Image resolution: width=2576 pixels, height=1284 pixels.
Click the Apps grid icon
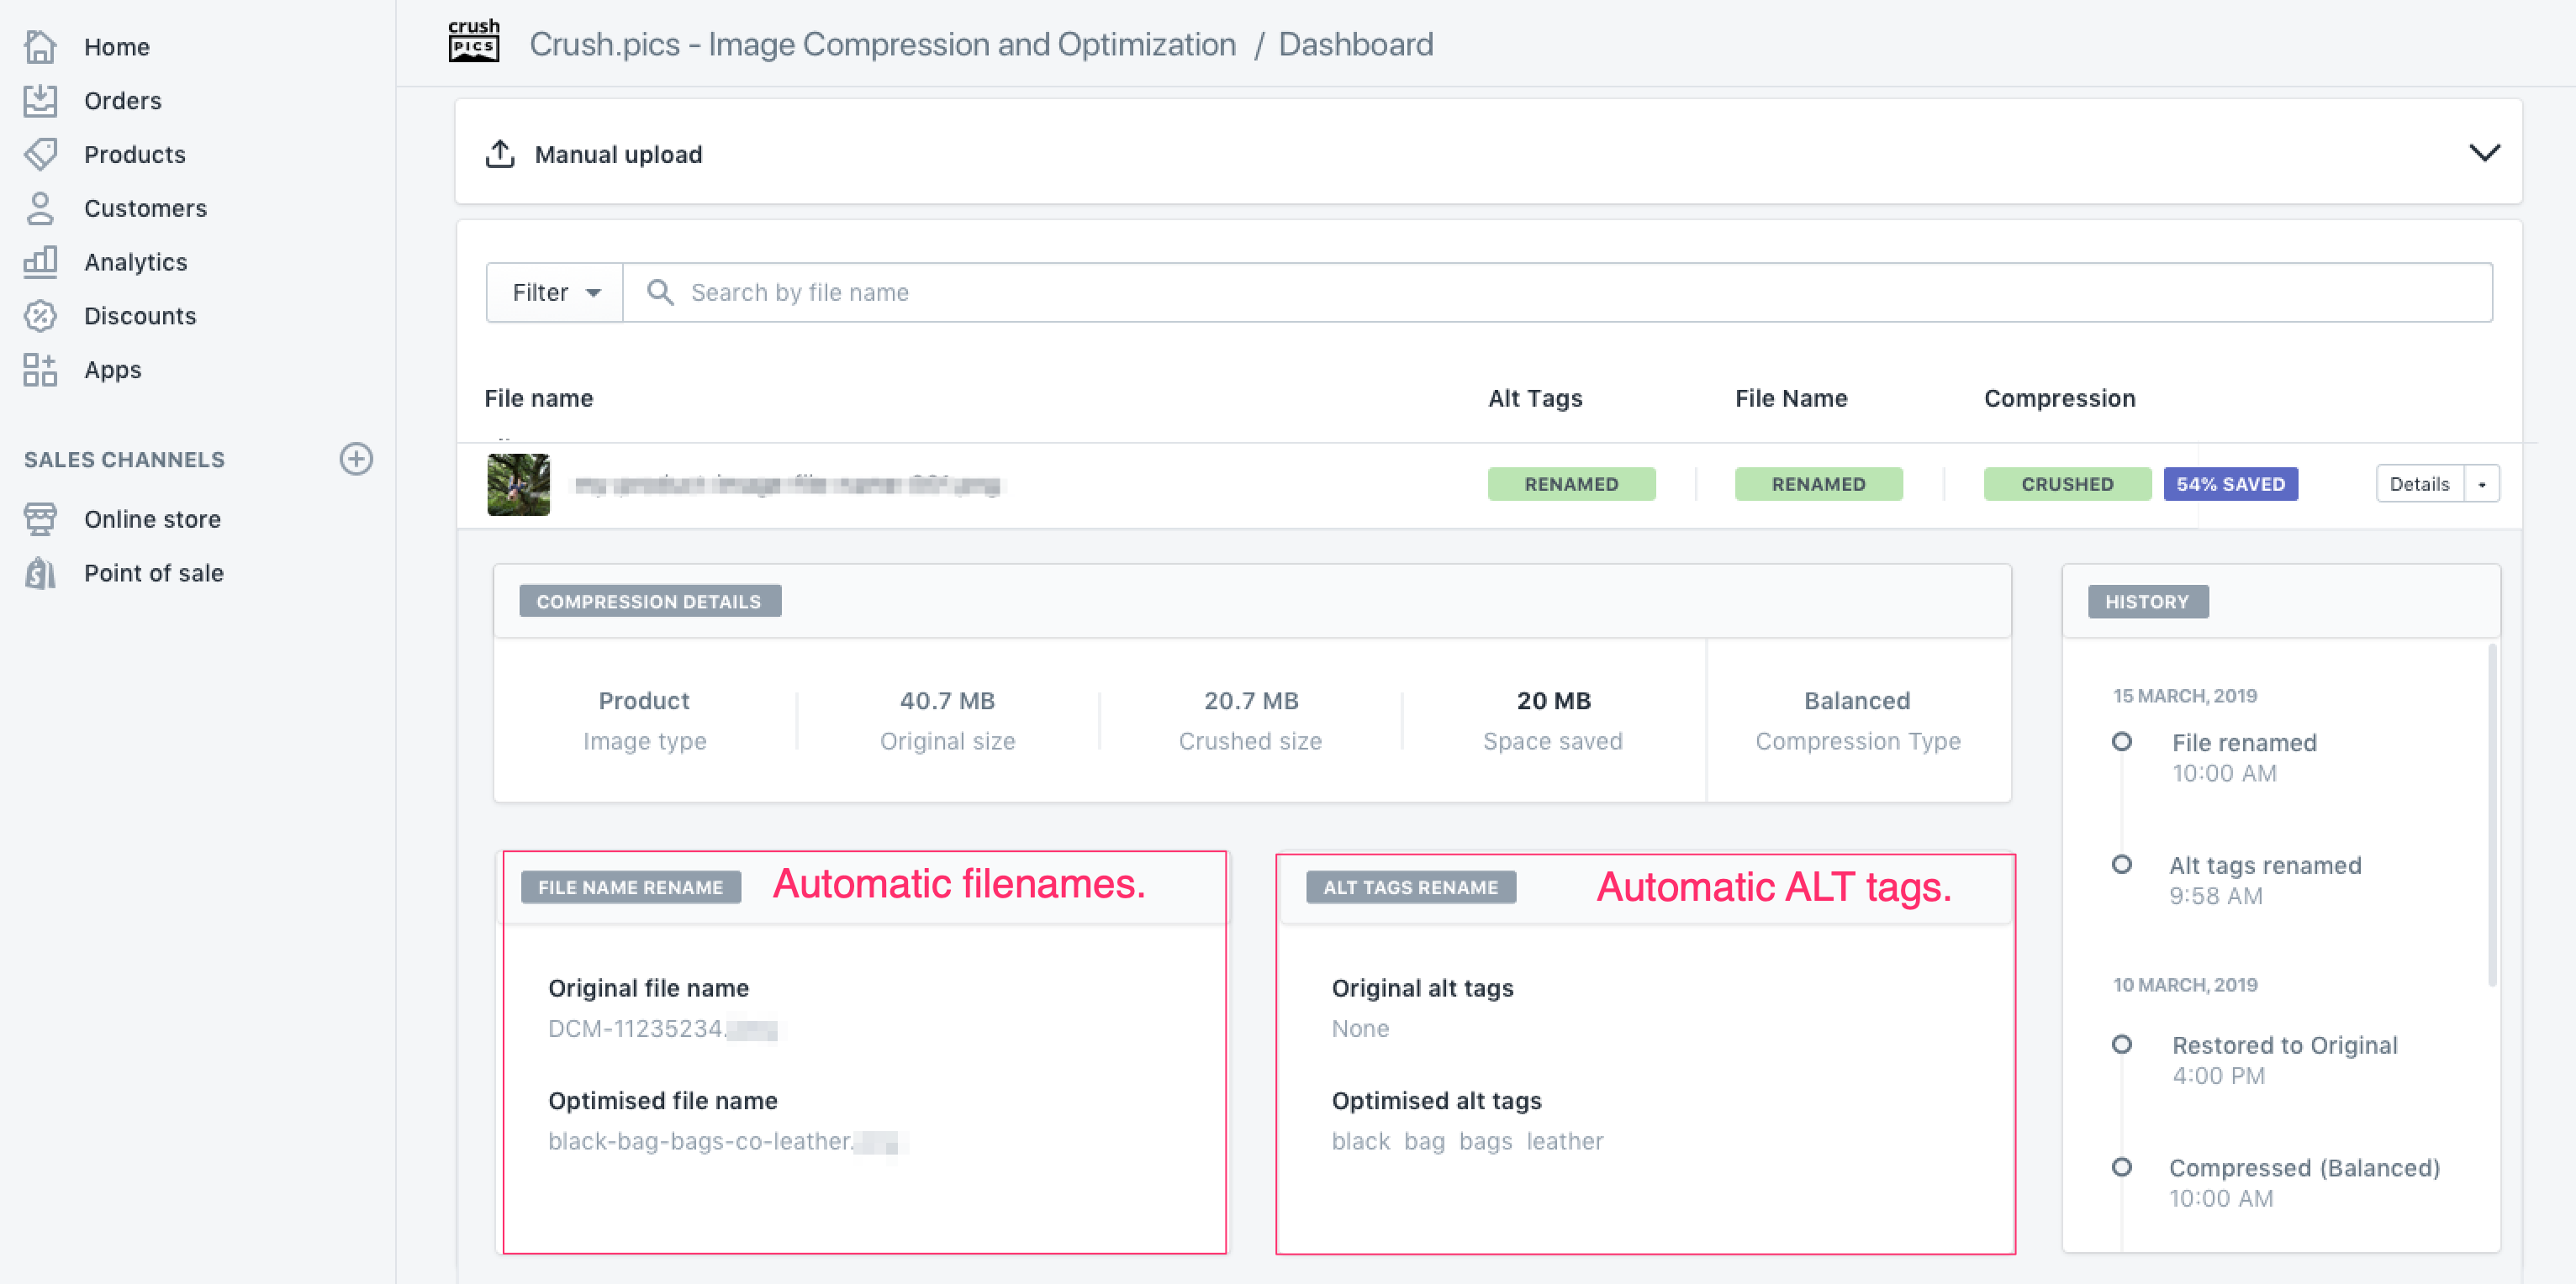[40, 370]
